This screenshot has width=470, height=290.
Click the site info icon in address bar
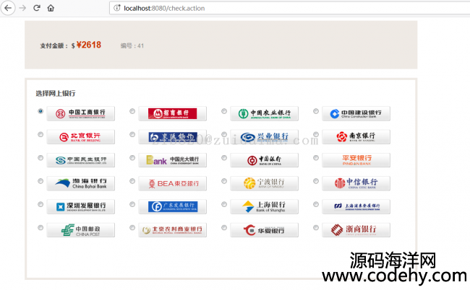[x=117, y=8]
